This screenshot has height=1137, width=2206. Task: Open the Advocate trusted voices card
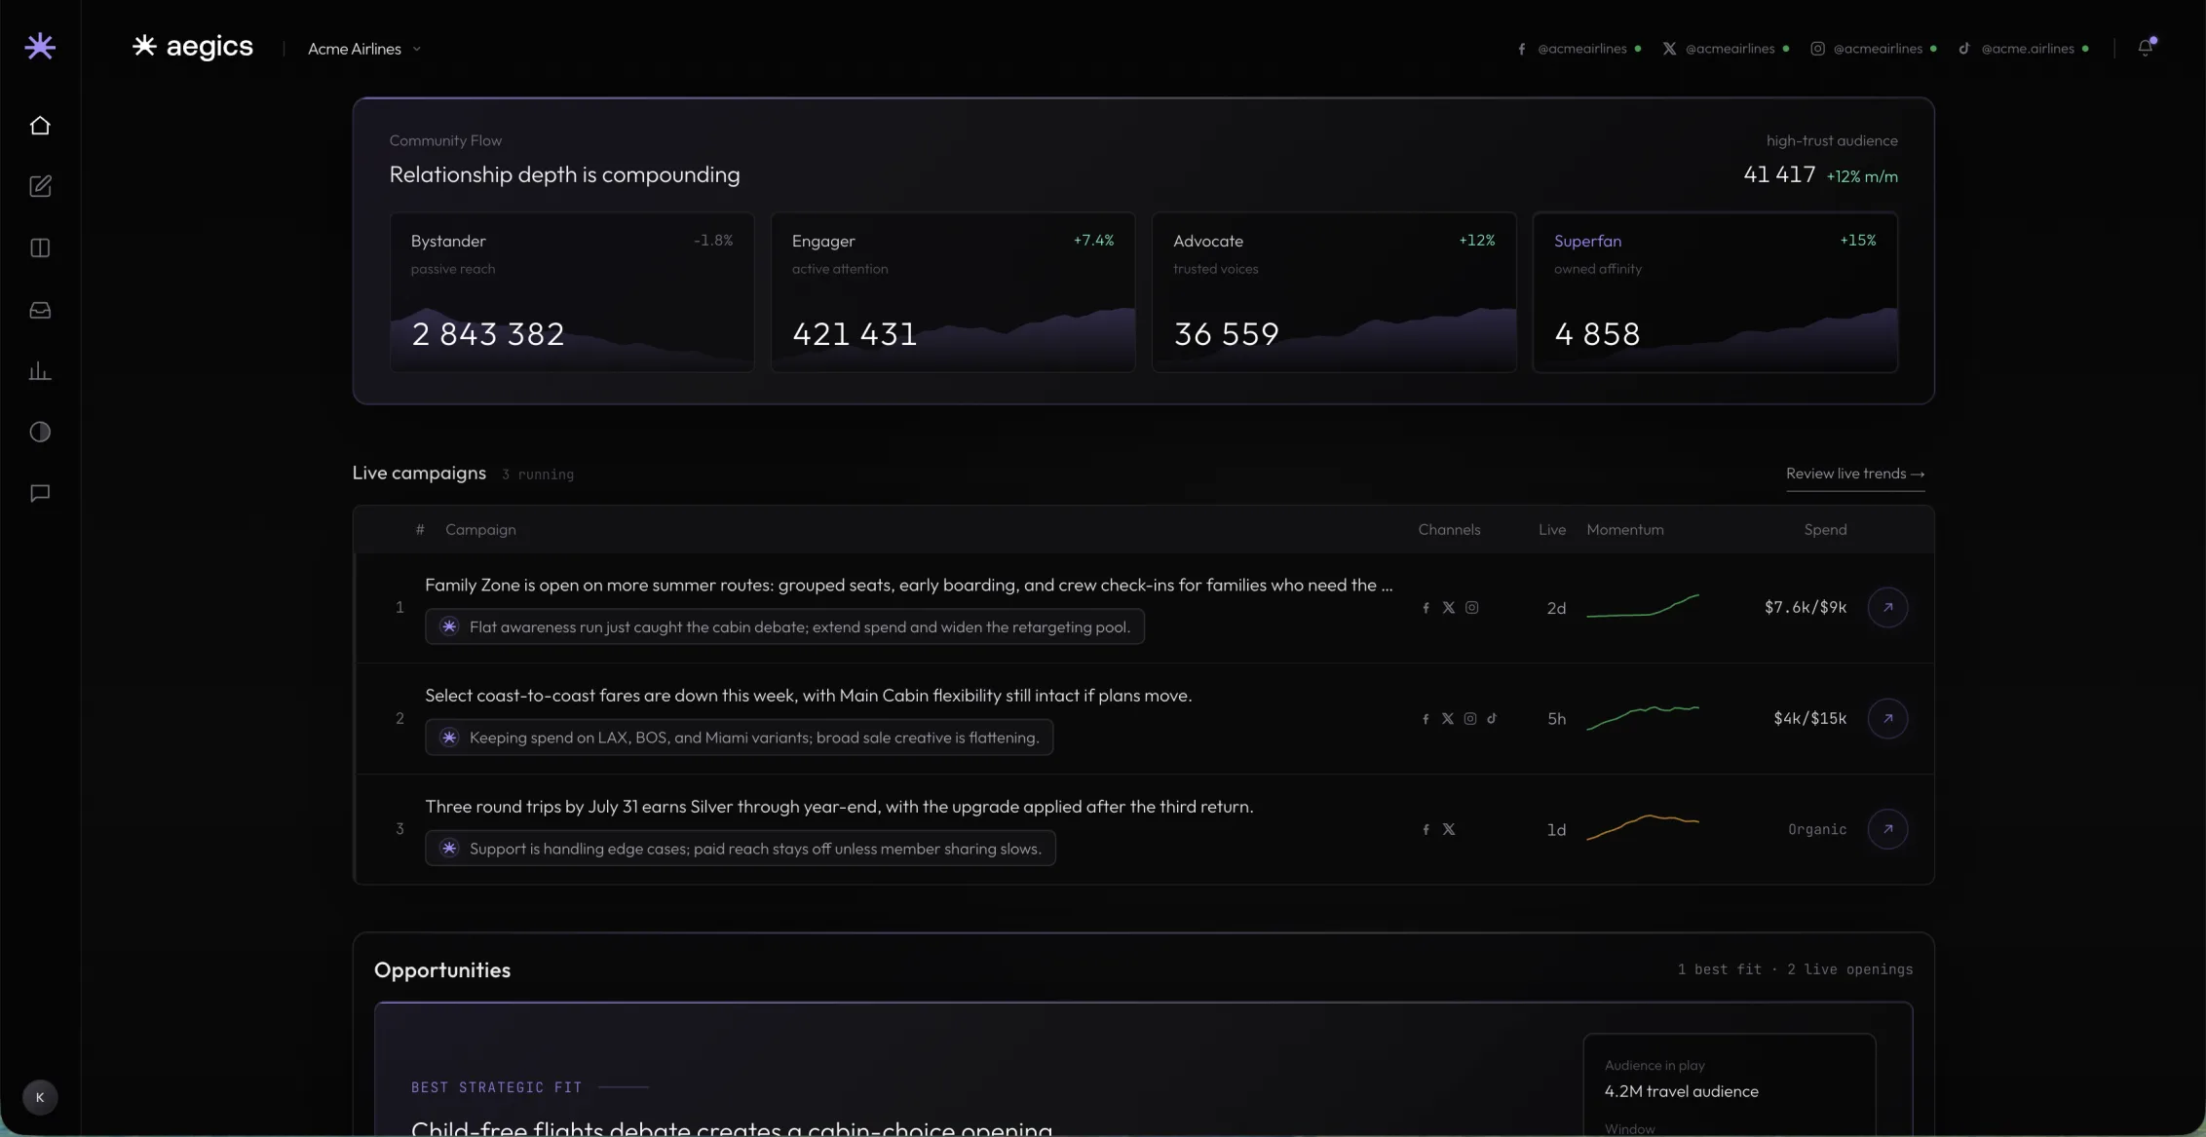pyautogui.click(x=1334, y=292)
